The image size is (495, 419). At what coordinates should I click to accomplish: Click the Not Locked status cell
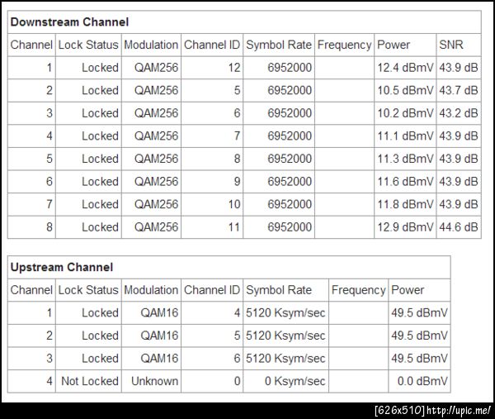[x=90, y=381]
